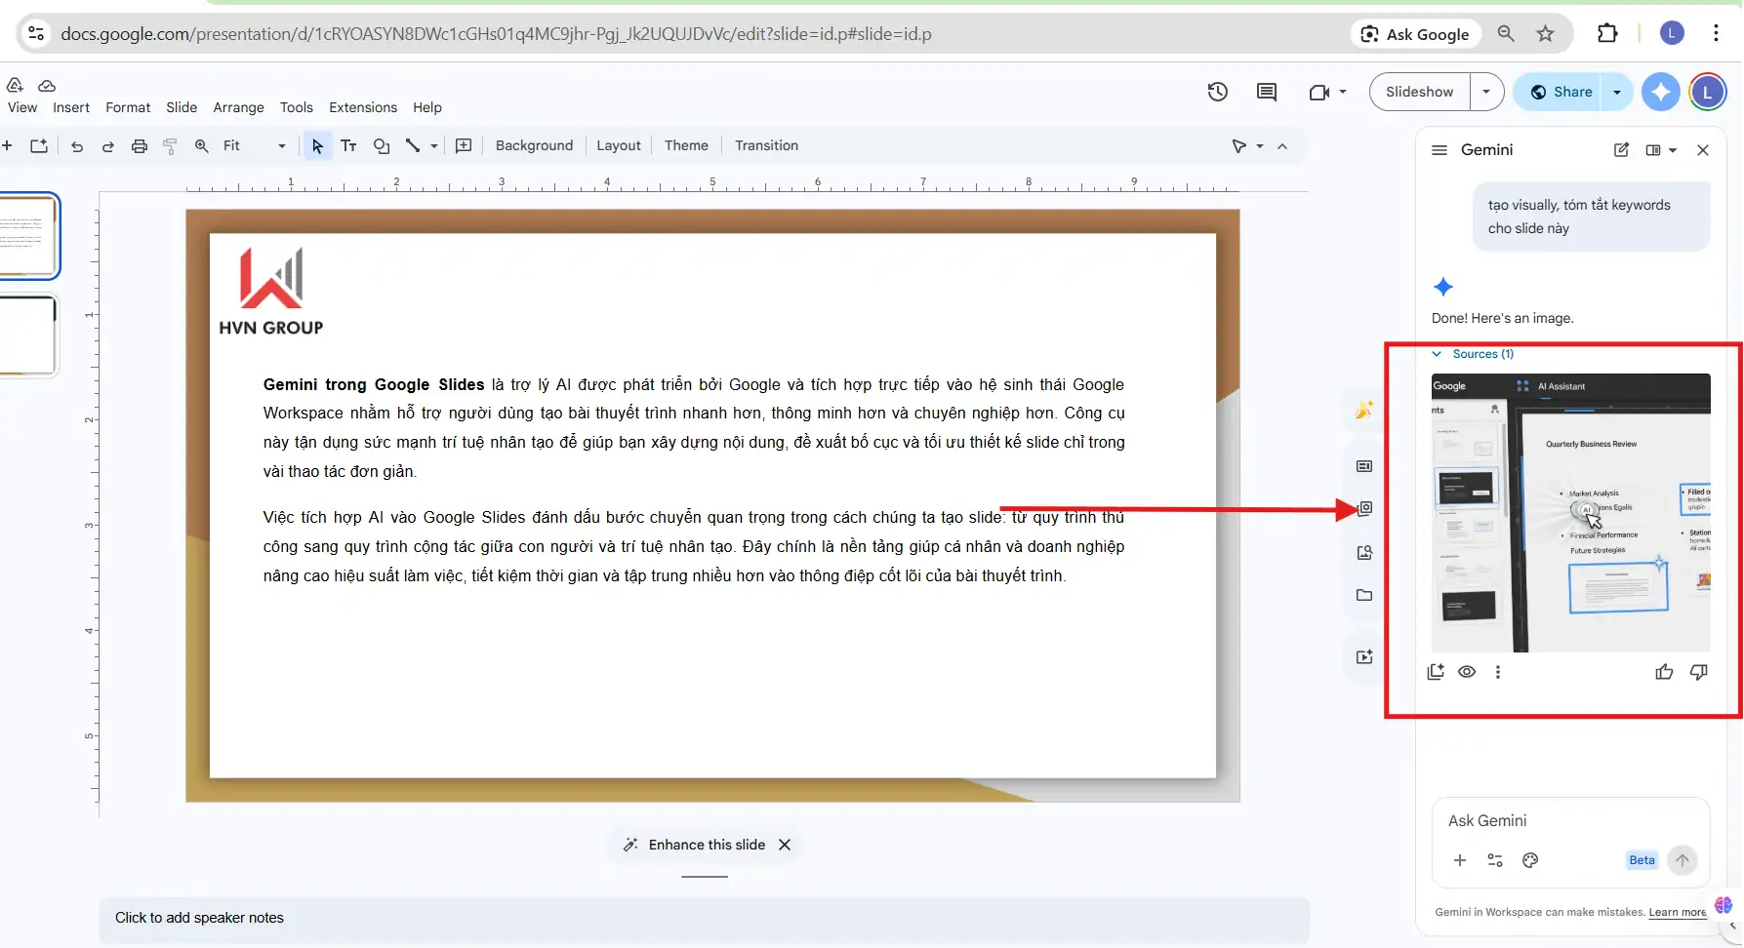1744x948 pixels.
Task: Open Chrome three-dot menu
Action: (x=1716, y=34)
